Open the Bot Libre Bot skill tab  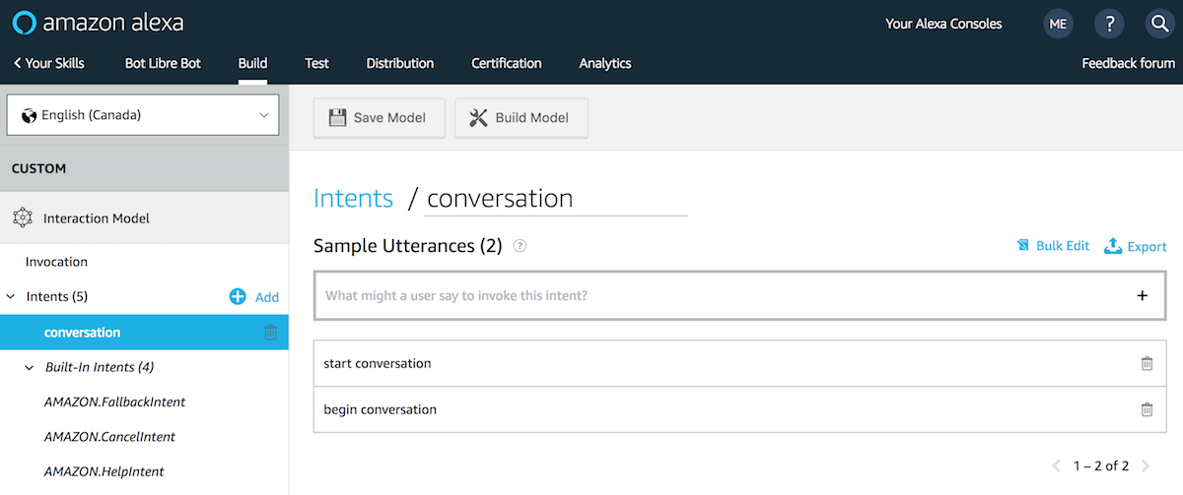(x=163, y=63)
